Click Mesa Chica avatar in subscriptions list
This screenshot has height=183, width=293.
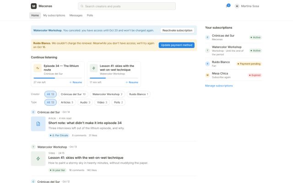click(x=207, y=75)
